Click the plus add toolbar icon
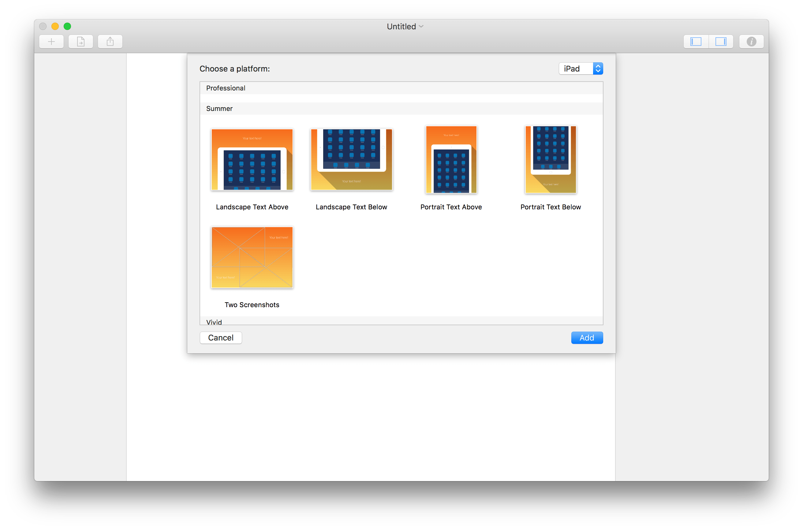803x530 pixels. click(51, 42)
